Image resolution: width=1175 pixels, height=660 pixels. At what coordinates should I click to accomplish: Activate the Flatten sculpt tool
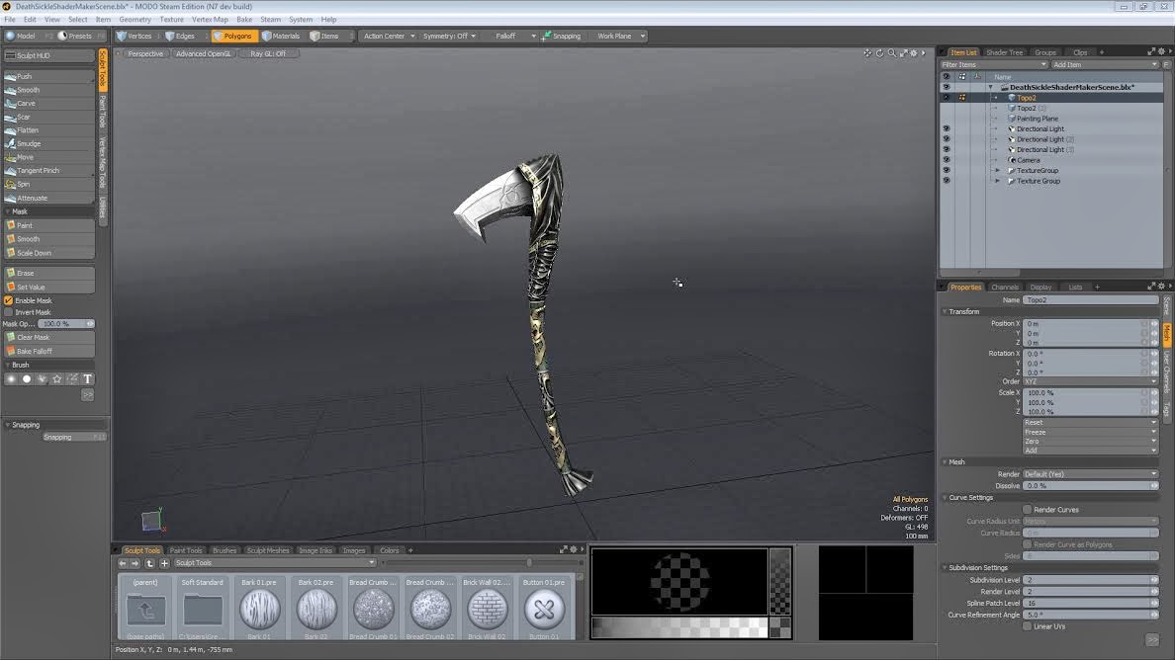29,129
